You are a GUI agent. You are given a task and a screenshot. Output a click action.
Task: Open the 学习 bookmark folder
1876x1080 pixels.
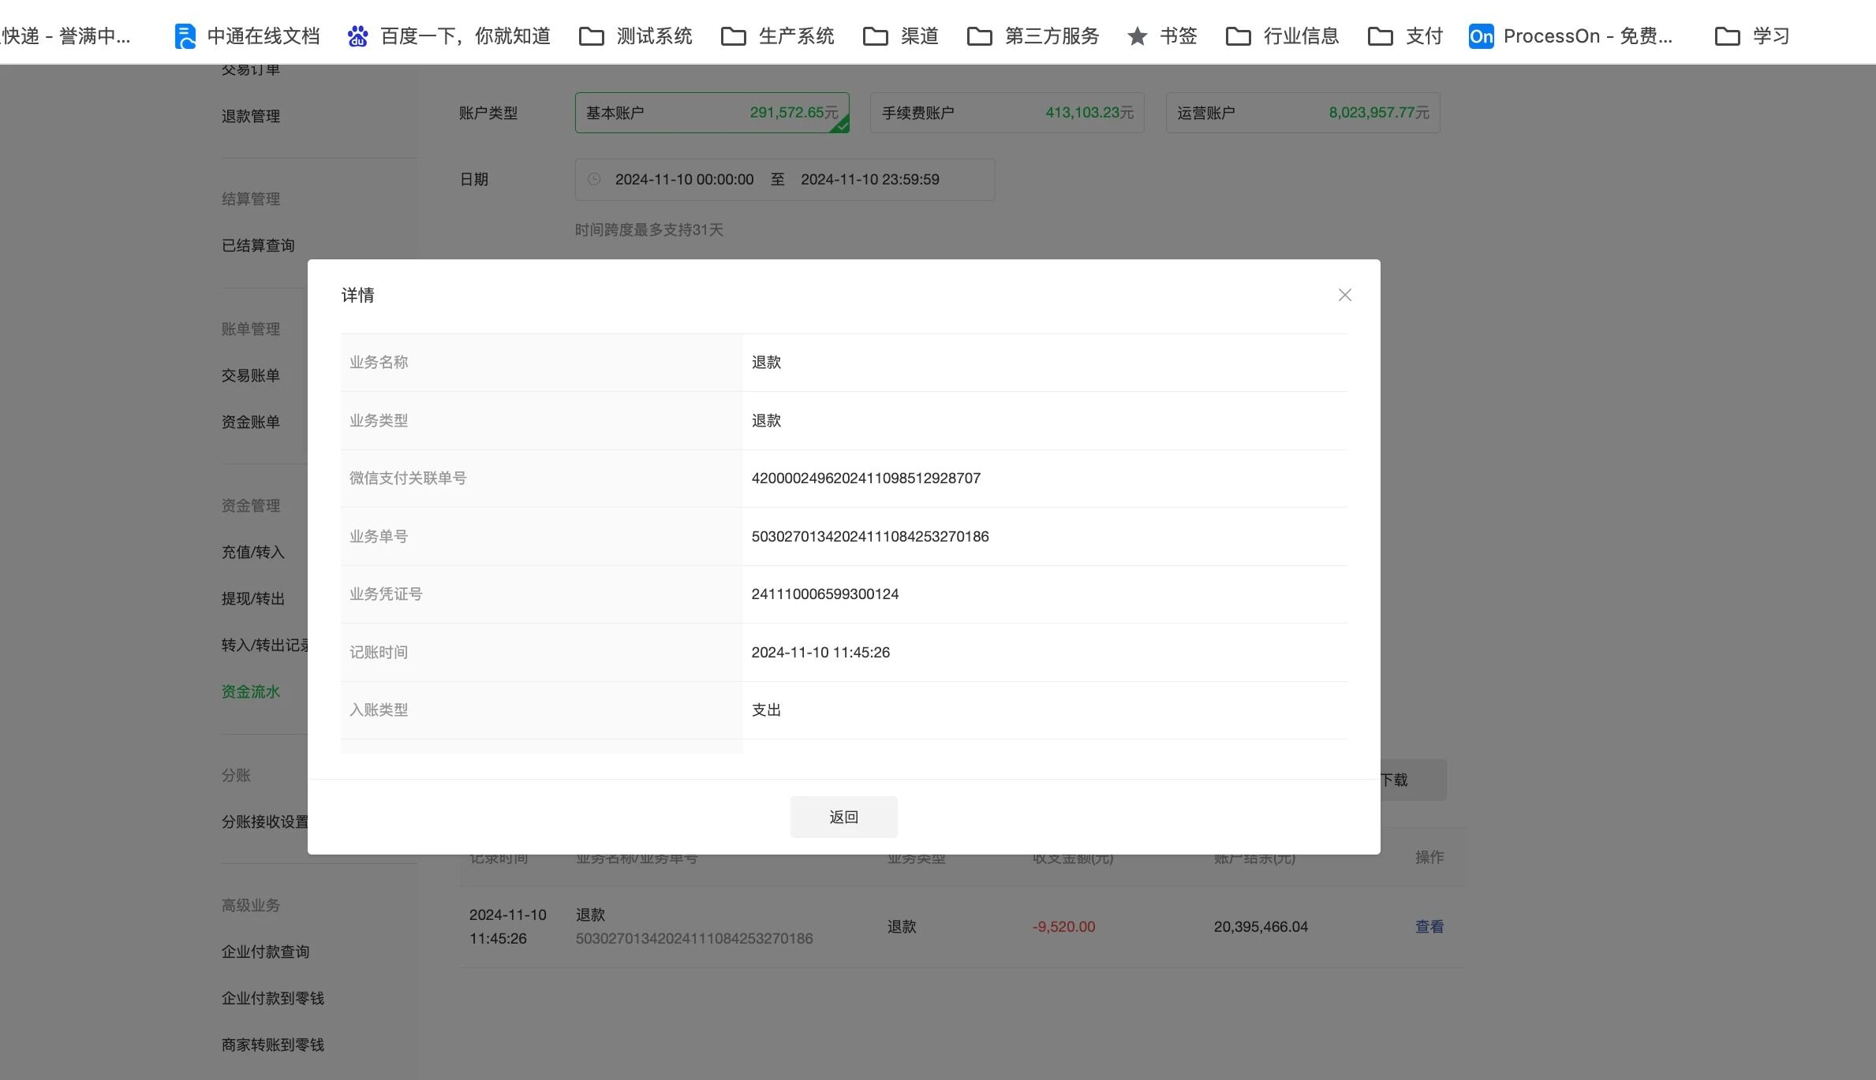pyautogui.click(x=1751, y=36)
